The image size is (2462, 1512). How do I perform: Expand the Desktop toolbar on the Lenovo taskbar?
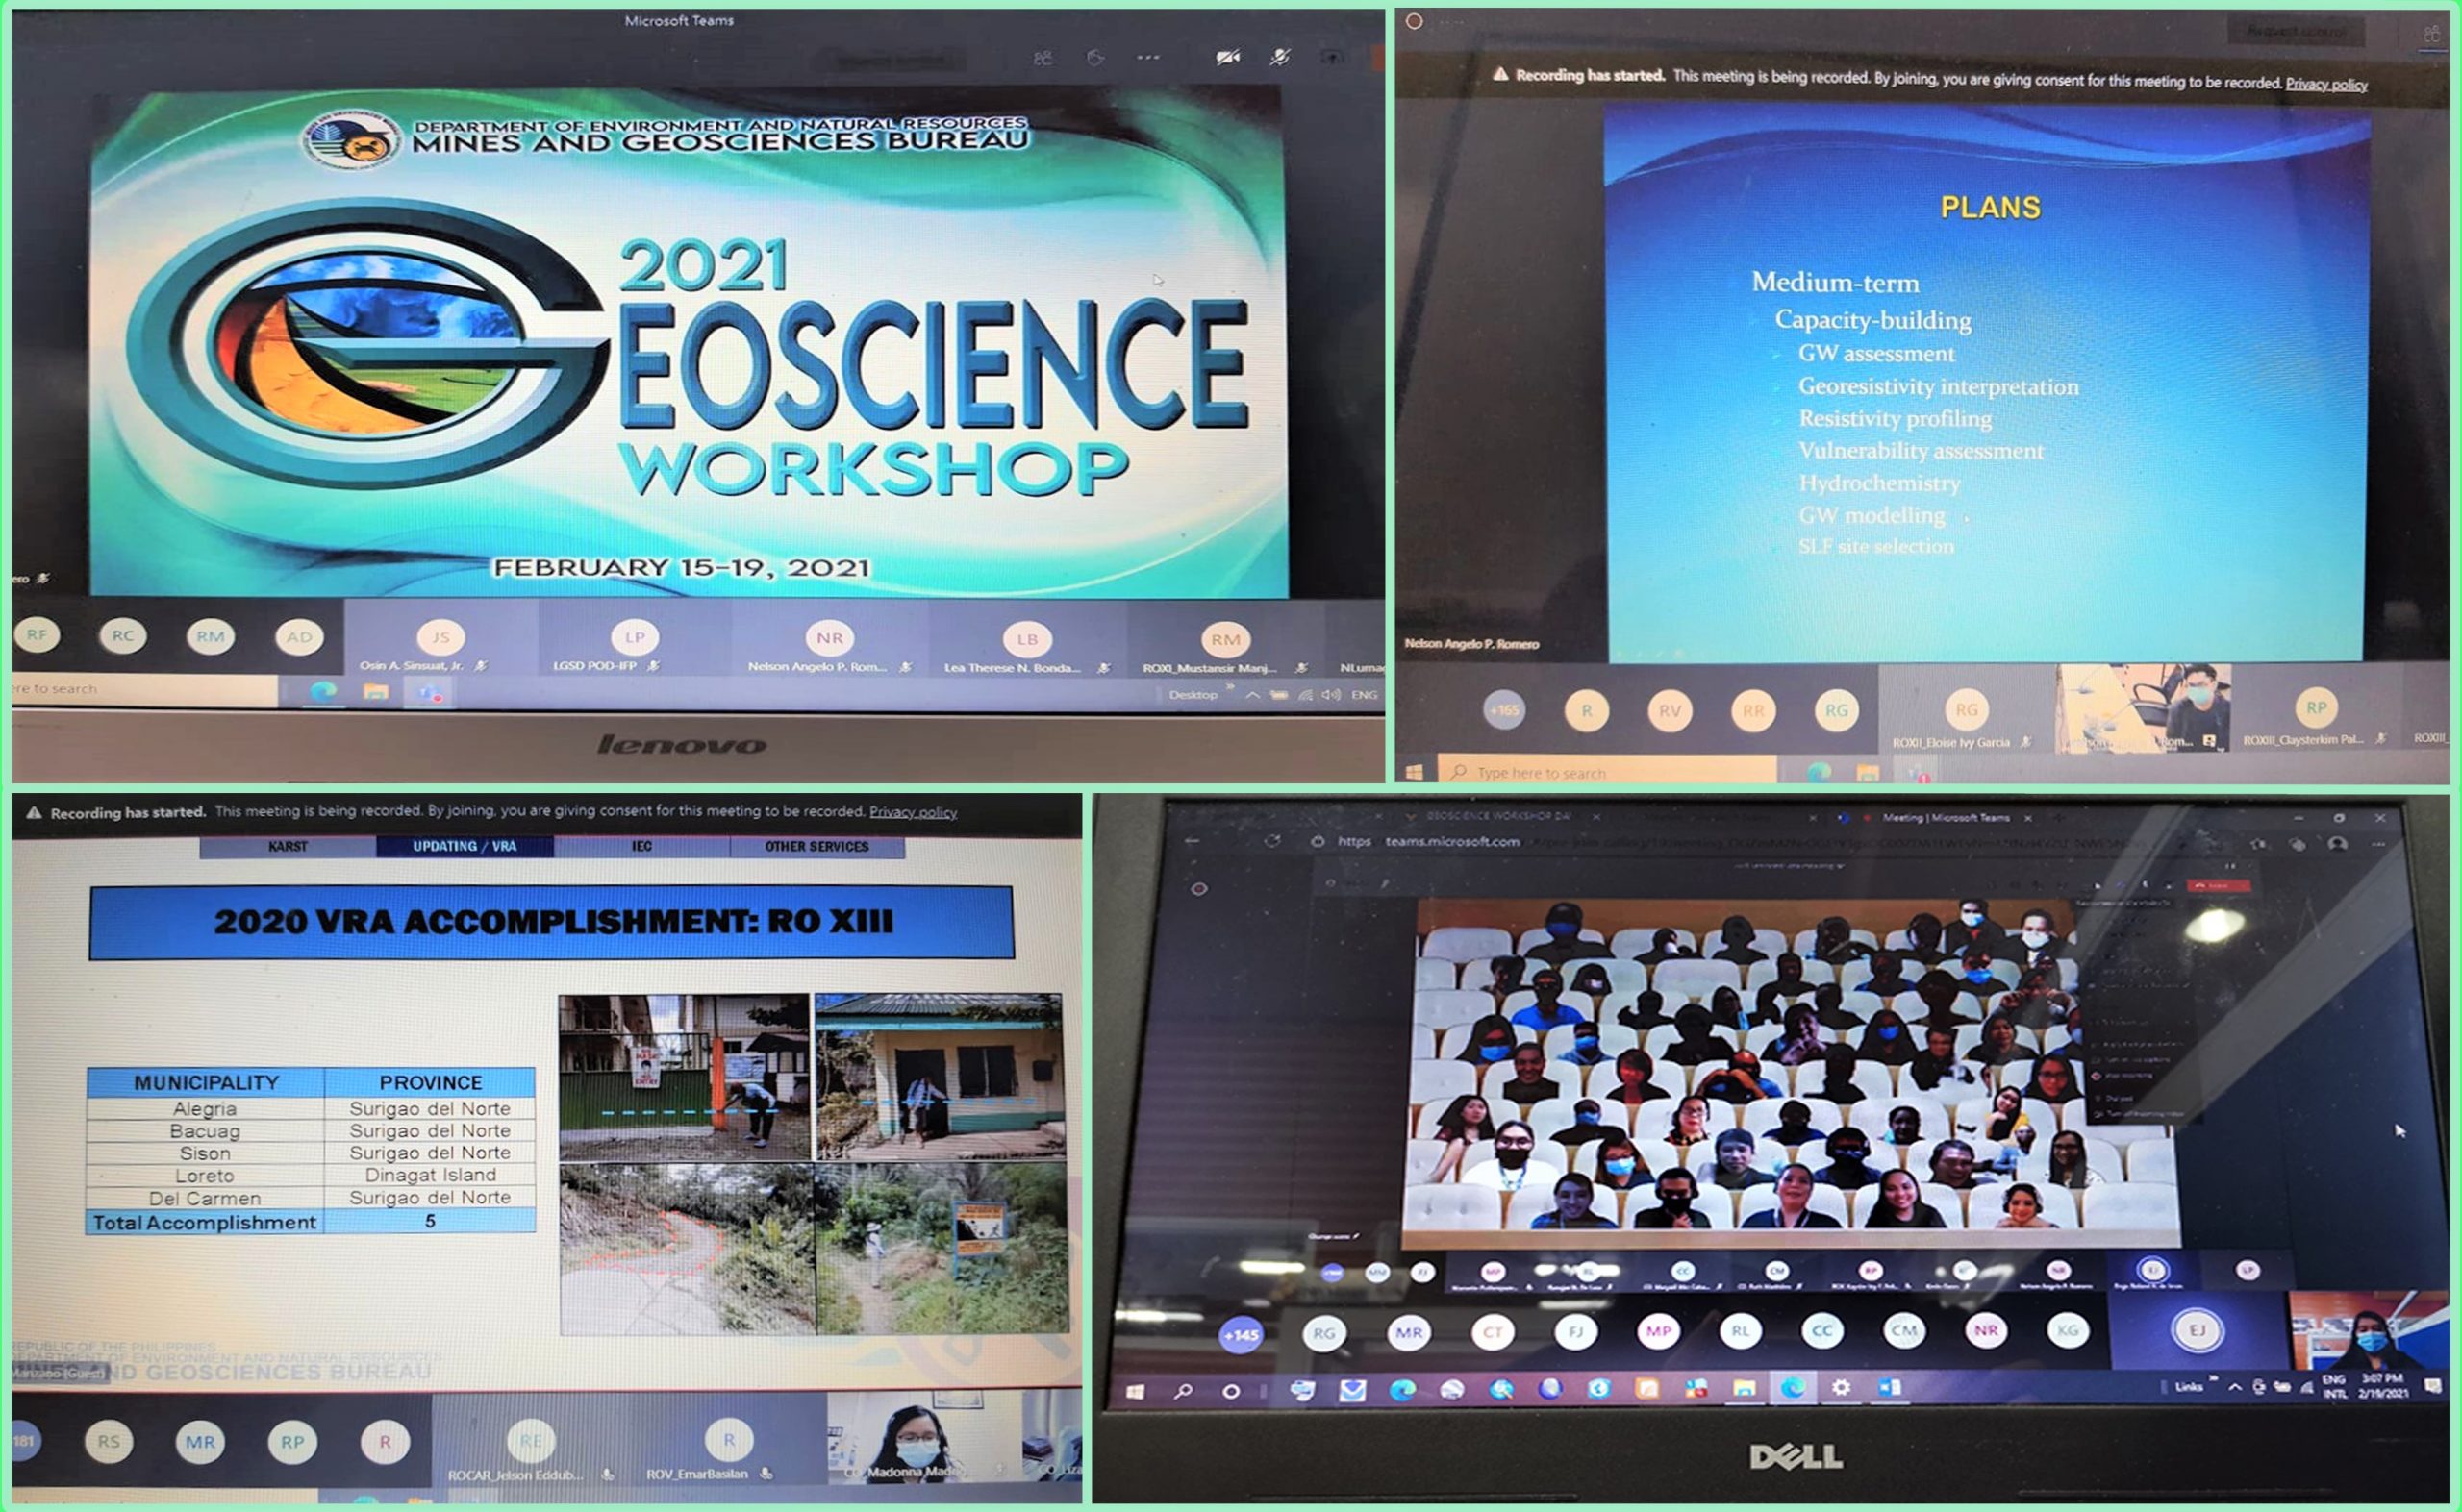coord(1229,688)
